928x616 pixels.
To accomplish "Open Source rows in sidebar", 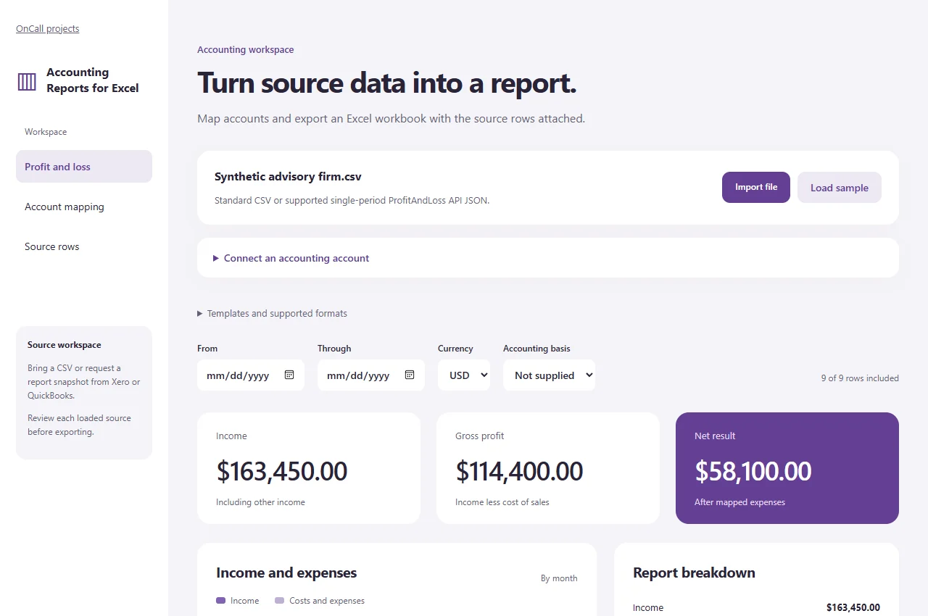I will point(84,246).
